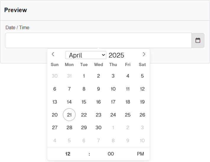
Task: Toggle the PM meridiem button
Action: [x=140, y=154]
